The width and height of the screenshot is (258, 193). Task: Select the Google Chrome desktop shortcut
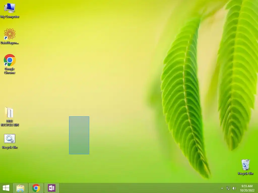point(10,64)
